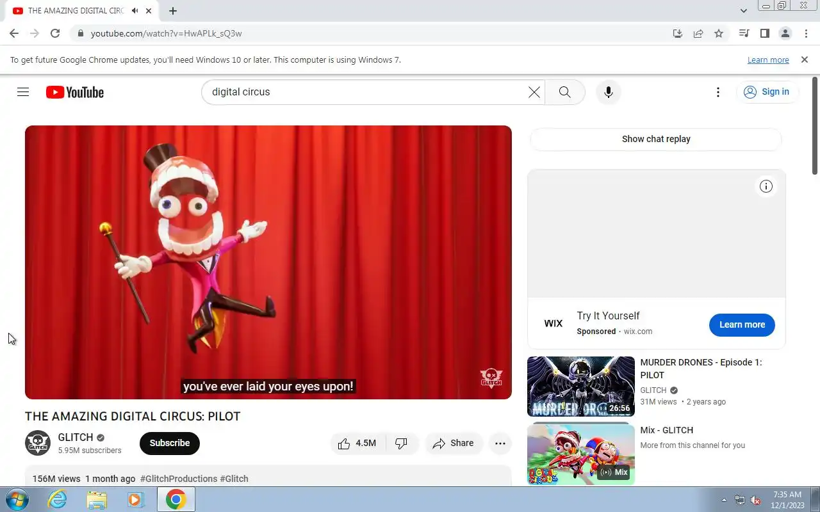Click the magnifying glass search button
Image resolution: width=820 pixels, height=512 pixels.
coord(564,92)
